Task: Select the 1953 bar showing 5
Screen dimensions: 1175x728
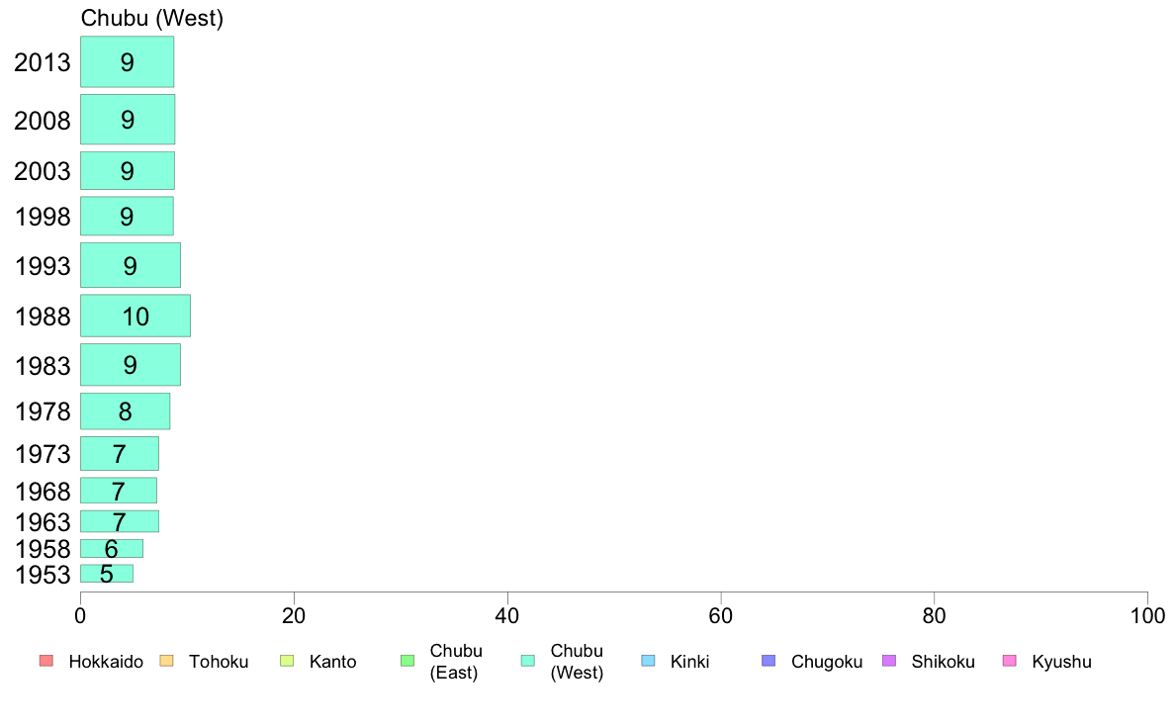Action: pyautogui.click(x=107, y=574)
